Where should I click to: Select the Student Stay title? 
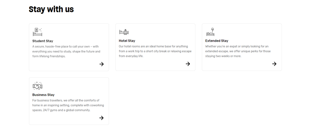pyautogui.click(x=43, y=41)
